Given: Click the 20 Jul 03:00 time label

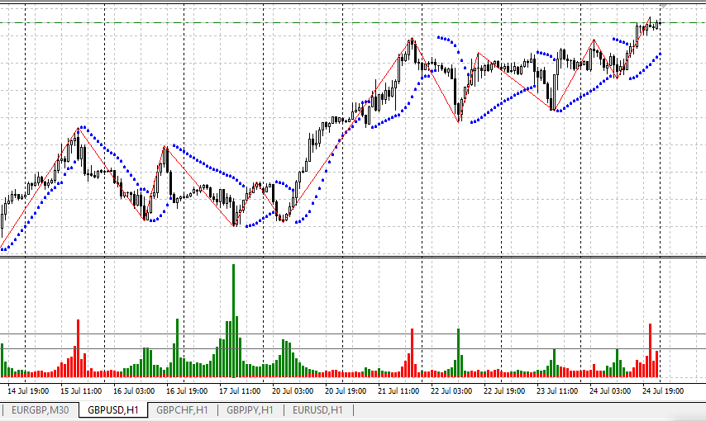Looking at the screenshot, I should 293,391.
